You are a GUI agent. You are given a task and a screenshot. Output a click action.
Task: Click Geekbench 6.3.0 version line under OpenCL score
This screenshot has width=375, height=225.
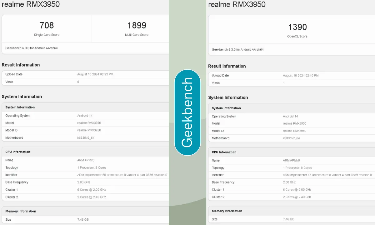point(237,49)
